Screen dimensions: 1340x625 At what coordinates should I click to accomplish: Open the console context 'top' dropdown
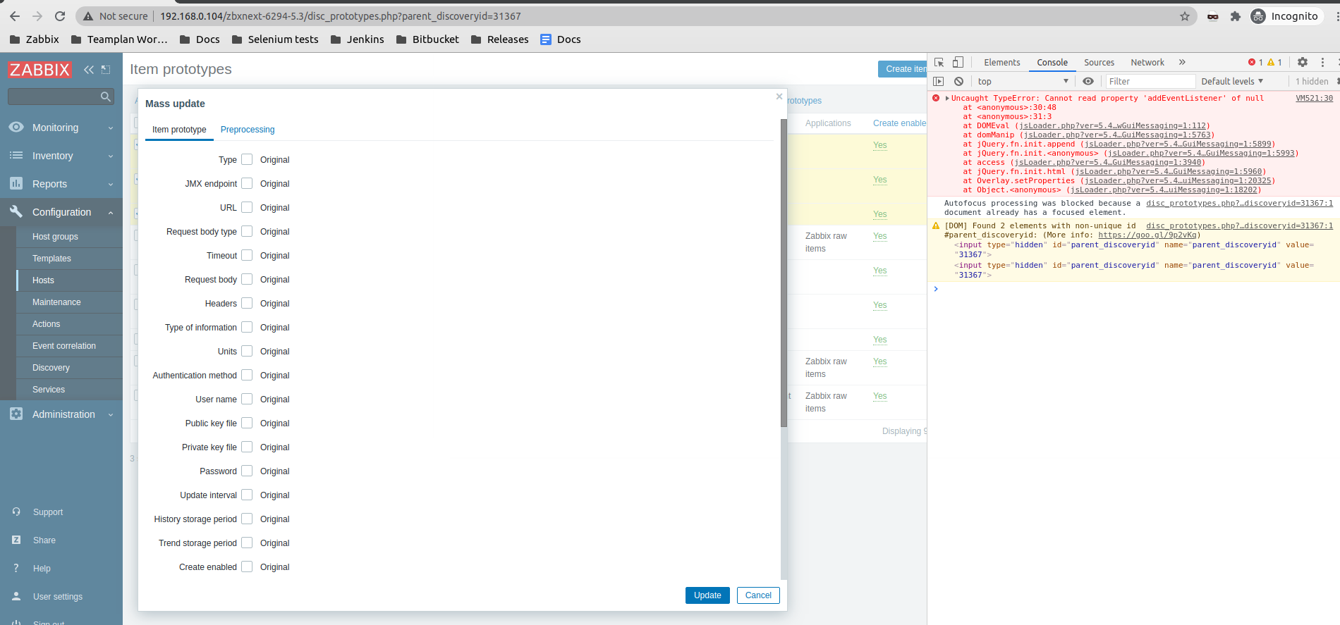1023,81
